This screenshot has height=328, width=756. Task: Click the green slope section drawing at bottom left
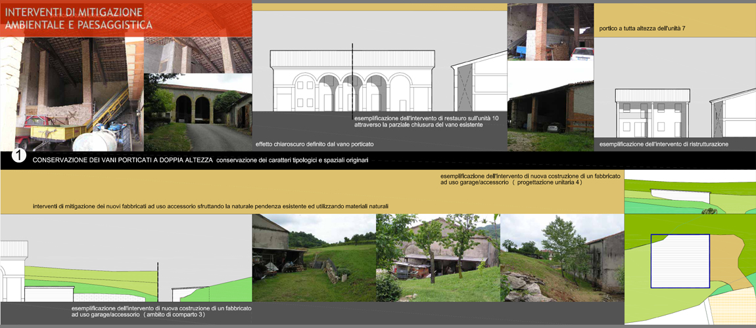click(125, 276)
